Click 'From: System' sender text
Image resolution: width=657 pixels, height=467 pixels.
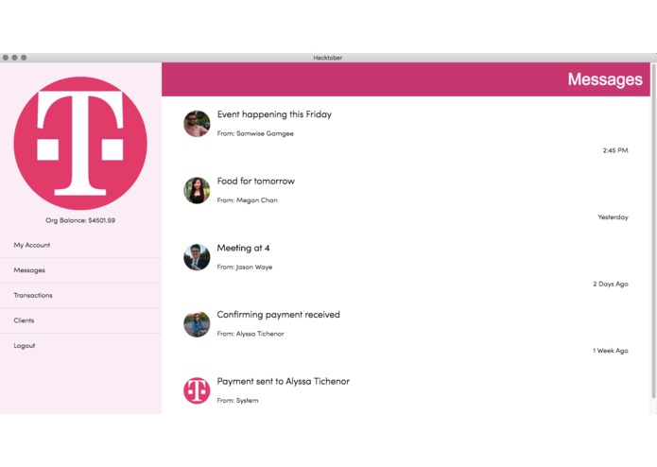coord(237,401)
